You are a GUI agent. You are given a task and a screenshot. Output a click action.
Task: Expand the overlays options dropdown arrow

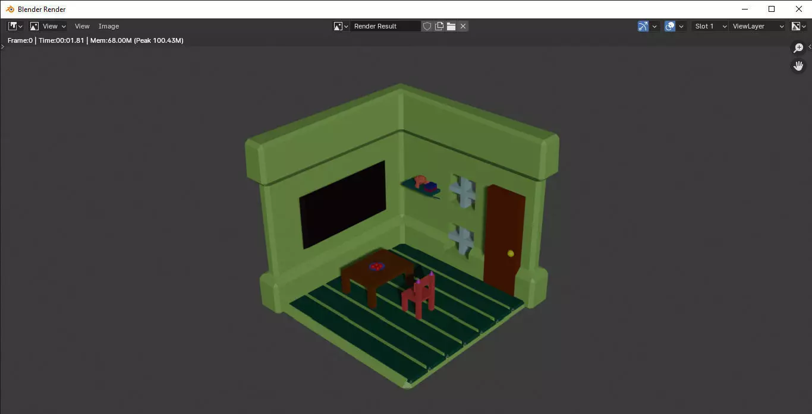coord(681,26)
